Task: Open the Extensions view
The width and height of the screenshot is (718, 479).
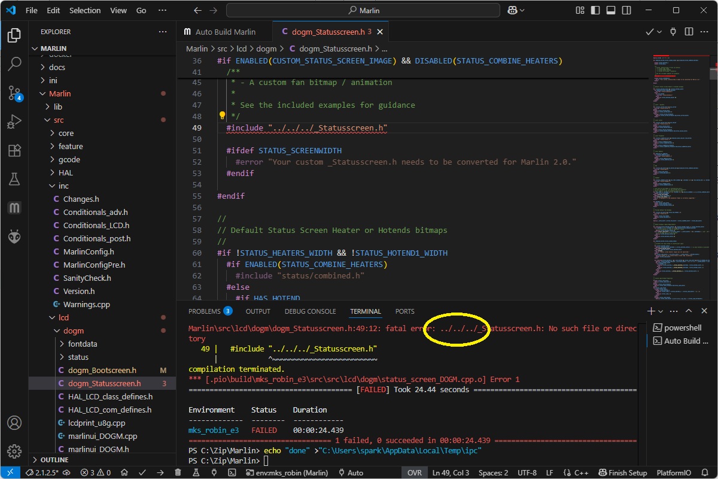Action: tap(14, 150)
